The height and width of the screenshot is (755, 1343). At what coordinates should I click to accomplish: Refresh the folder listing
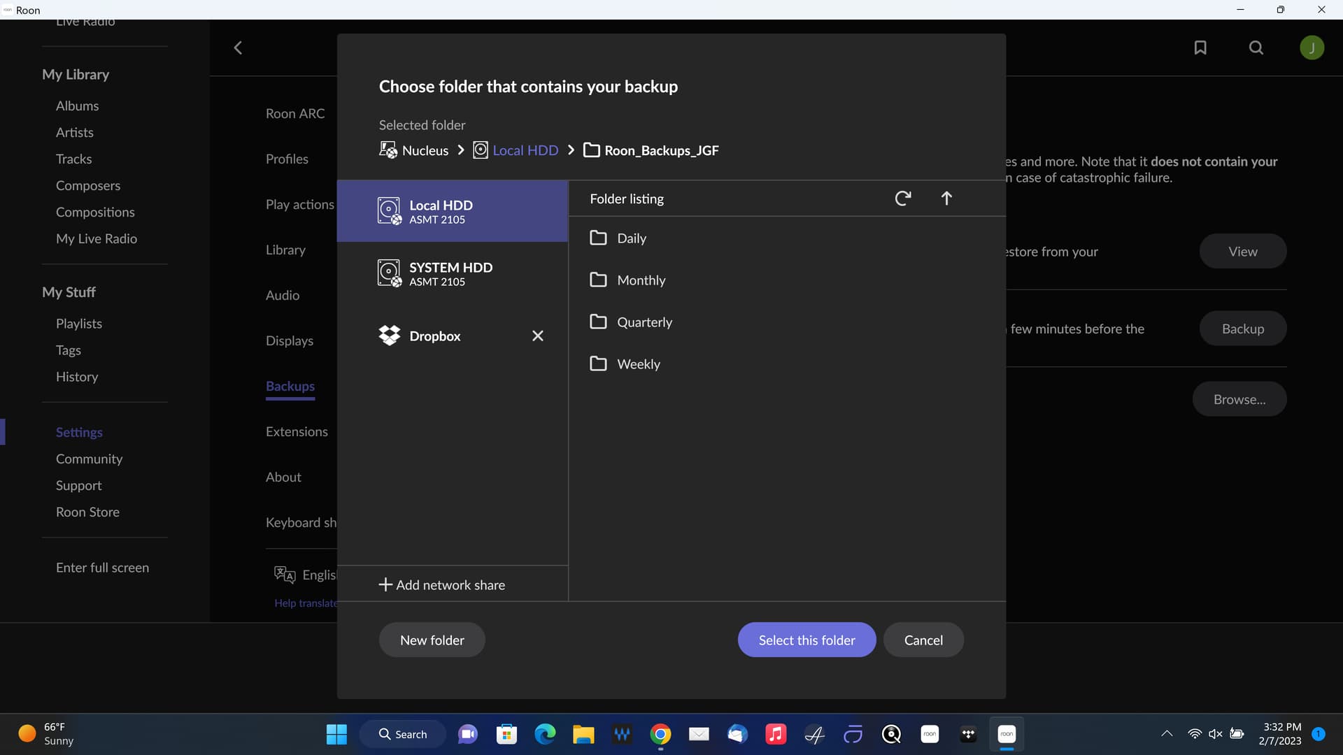[x=903, y=199]
